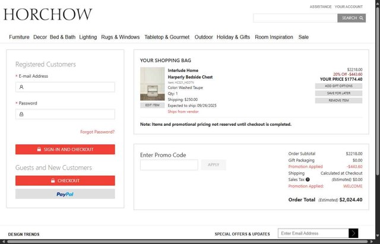Viewport: 380px width, 244px height.
Task: Click the Expected to ship date text
Action: click(192, 106)
